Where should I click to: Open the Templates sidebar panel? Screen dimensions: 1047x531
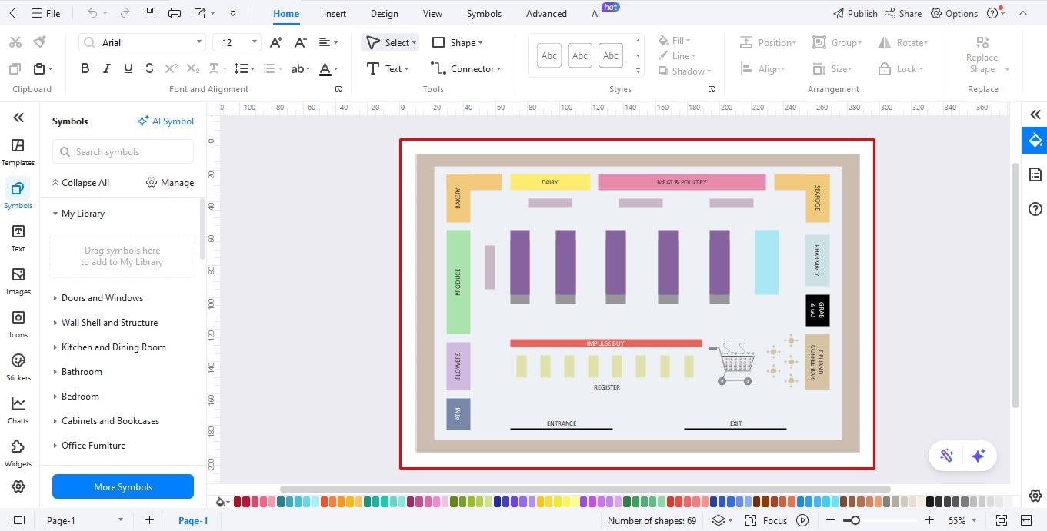18,152
